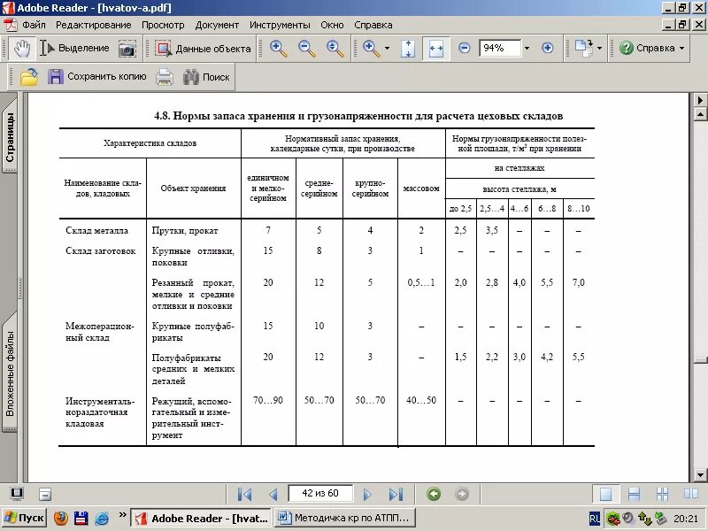Select Continuous-Facing page layout
This screenshot has width=708, height=531.
[x=662, y=494]
